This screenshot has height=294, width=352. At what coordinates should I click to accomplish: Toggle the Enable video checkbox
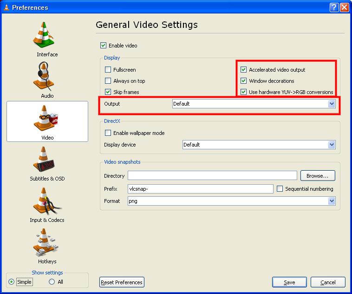click(x=103, y=46)
